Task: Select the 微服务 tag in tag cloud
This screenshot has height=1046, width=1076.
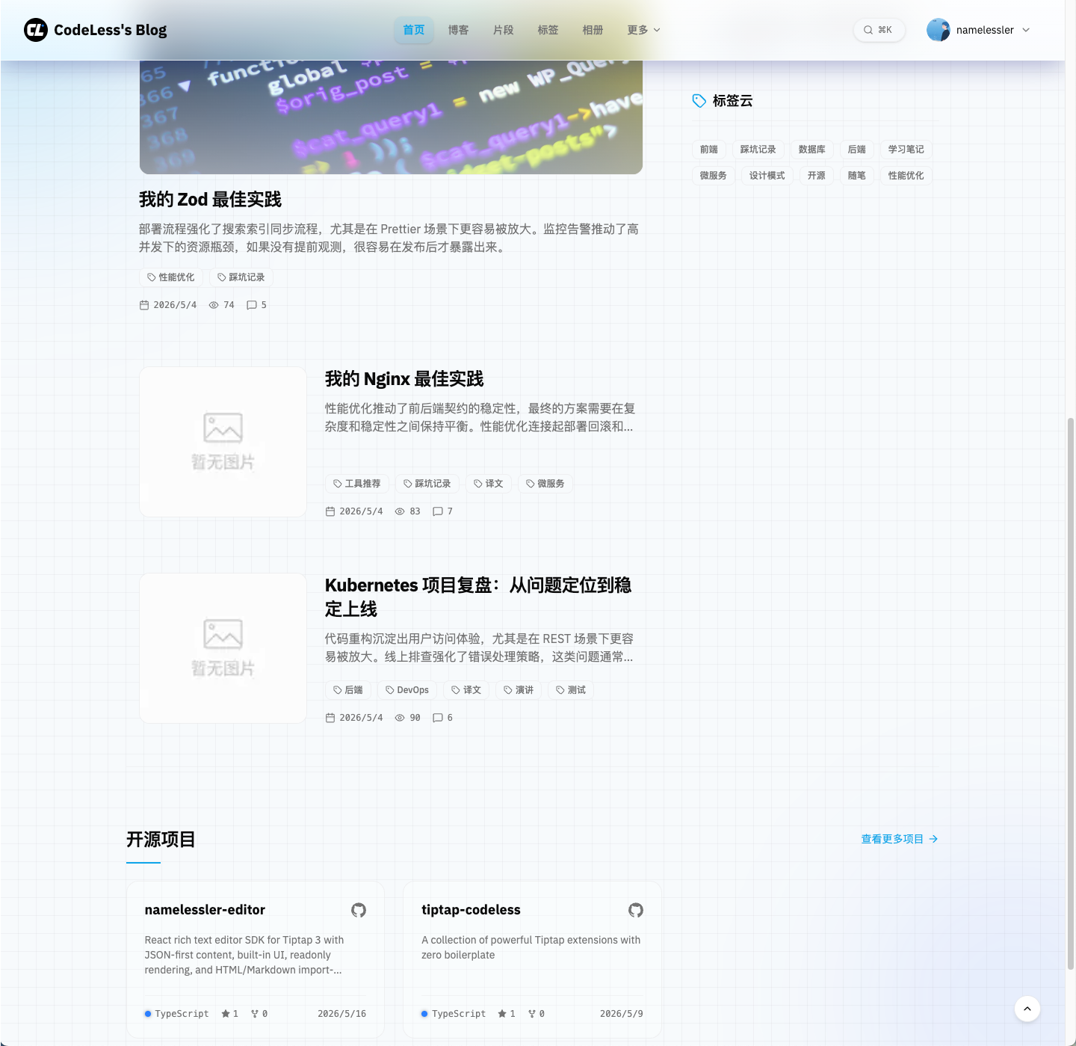Action: click(714, 176)
